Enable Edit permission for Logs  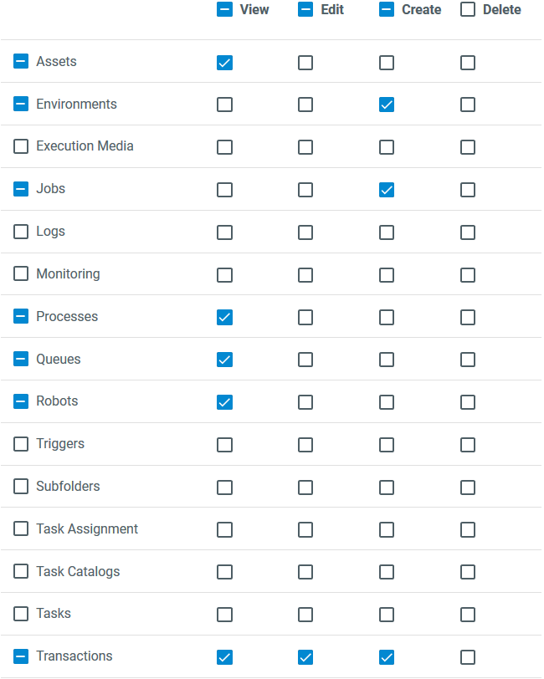pyautogui.click(x=305, y=232)
